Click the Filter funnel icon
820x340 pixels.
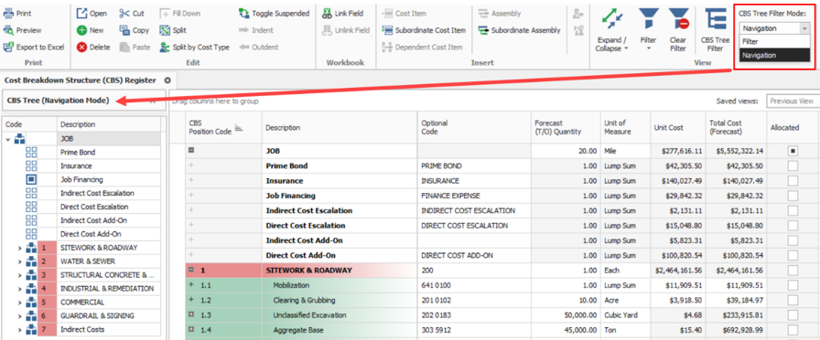(649, 18)
